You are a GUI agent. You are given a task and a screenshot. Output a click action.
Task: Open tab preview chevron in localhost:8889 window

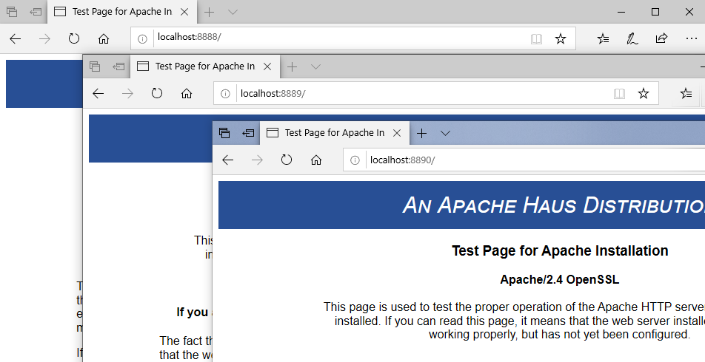[x=315, y=66]
